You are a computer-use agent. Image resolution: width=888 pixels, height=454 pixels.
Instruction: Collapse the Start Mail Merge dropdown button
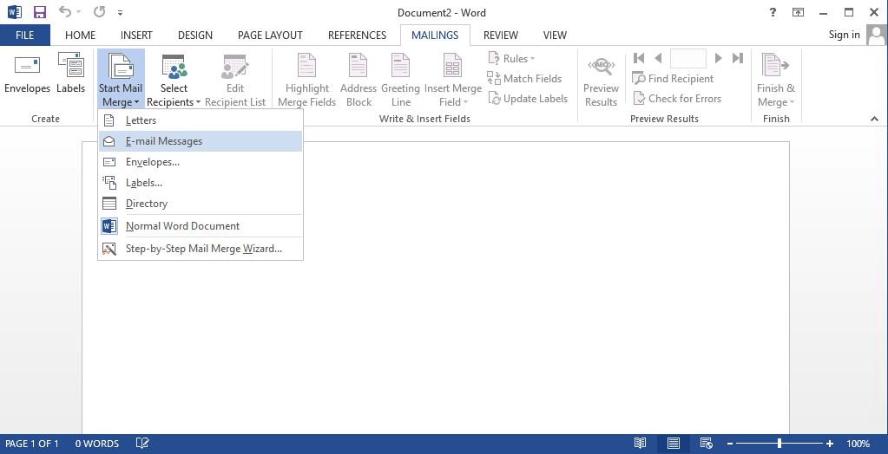point(121,79)
